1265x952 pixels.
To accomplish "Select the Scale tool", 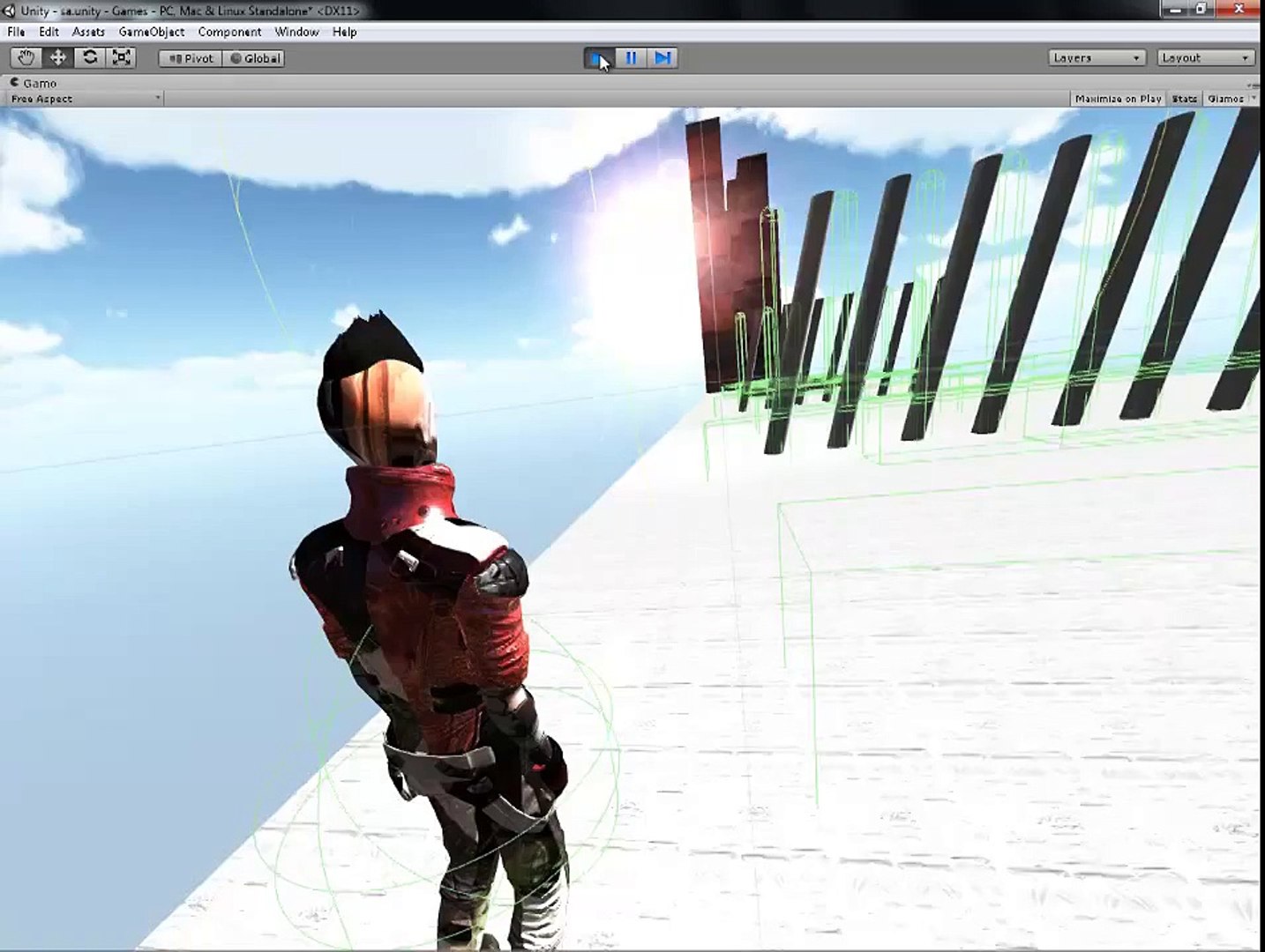I will coord(122,58).
